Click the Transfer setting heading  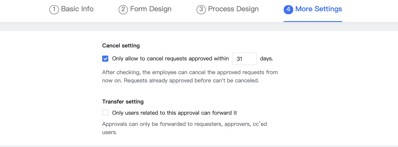pyautogui.click(x=123, y=102)
